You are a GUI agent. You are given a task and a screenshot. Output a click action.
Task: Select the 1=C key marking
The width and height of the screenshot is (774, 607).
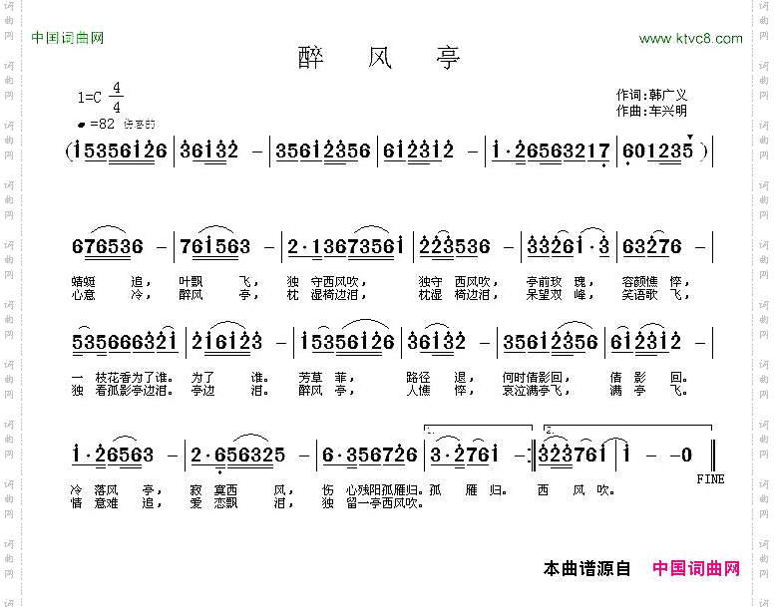pos(90,98)
